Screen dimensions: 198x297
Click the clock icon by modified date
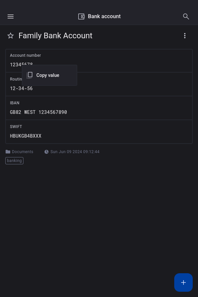pyautogui.click(x=47, y=152)
